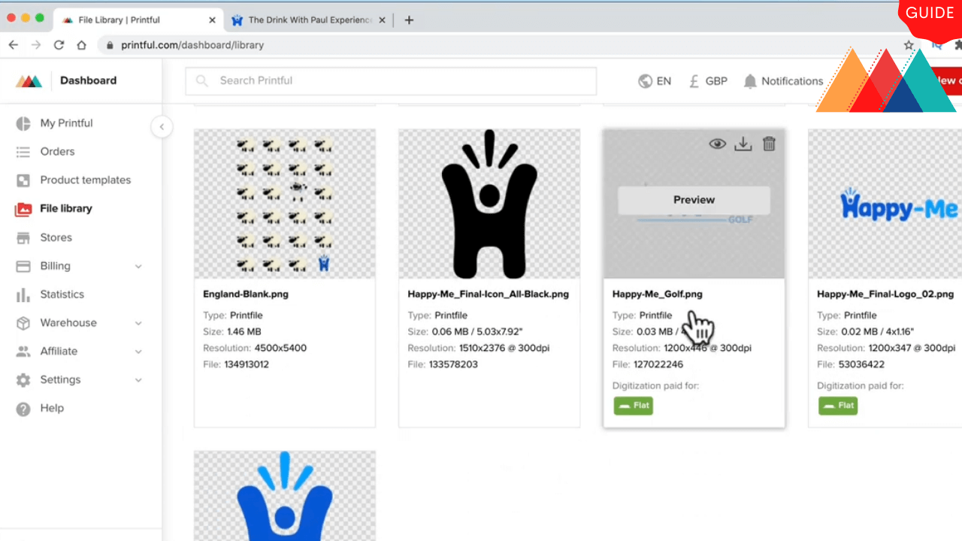Select the England-Blank.png file name
The width and height of the screenshot is (962, 541).
246,295
